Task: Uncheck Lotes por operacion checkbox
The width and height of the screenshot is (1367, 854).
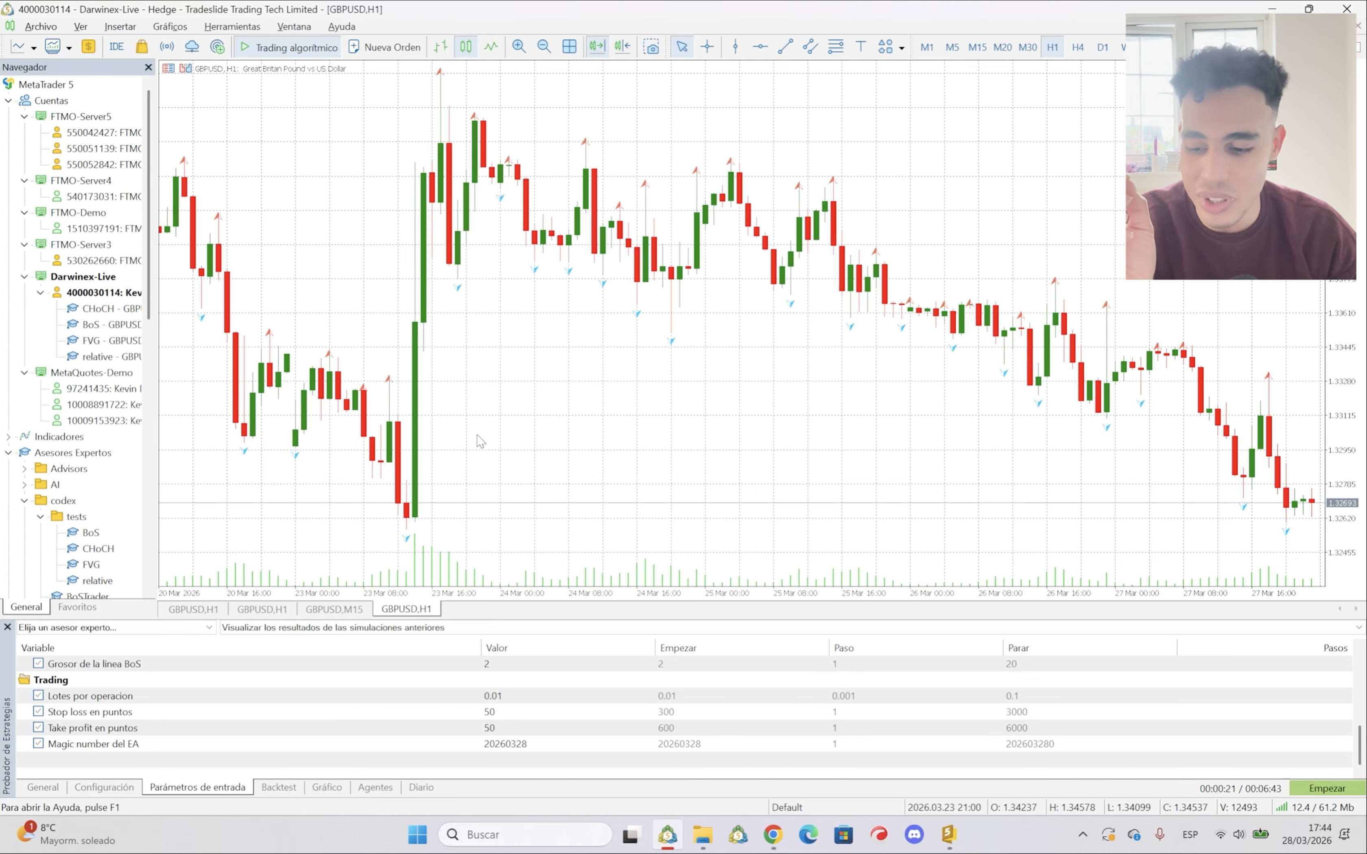Action: tap(38, 695)
